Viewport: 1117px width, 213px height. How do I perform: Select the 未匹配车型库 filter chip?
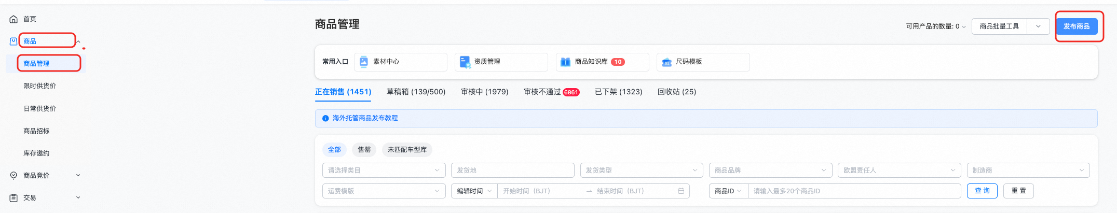pyautogui.click(x=407, y=150)
